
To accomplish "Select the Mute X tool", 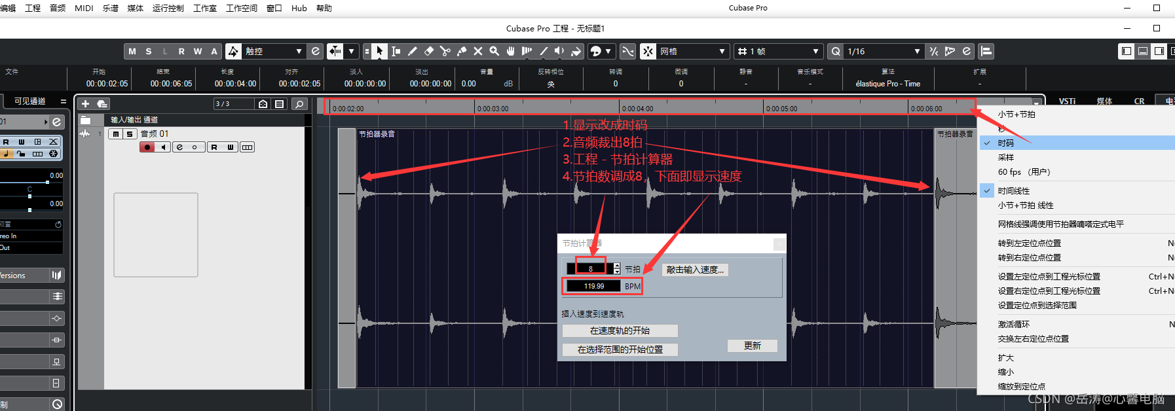I will (478, 51).
